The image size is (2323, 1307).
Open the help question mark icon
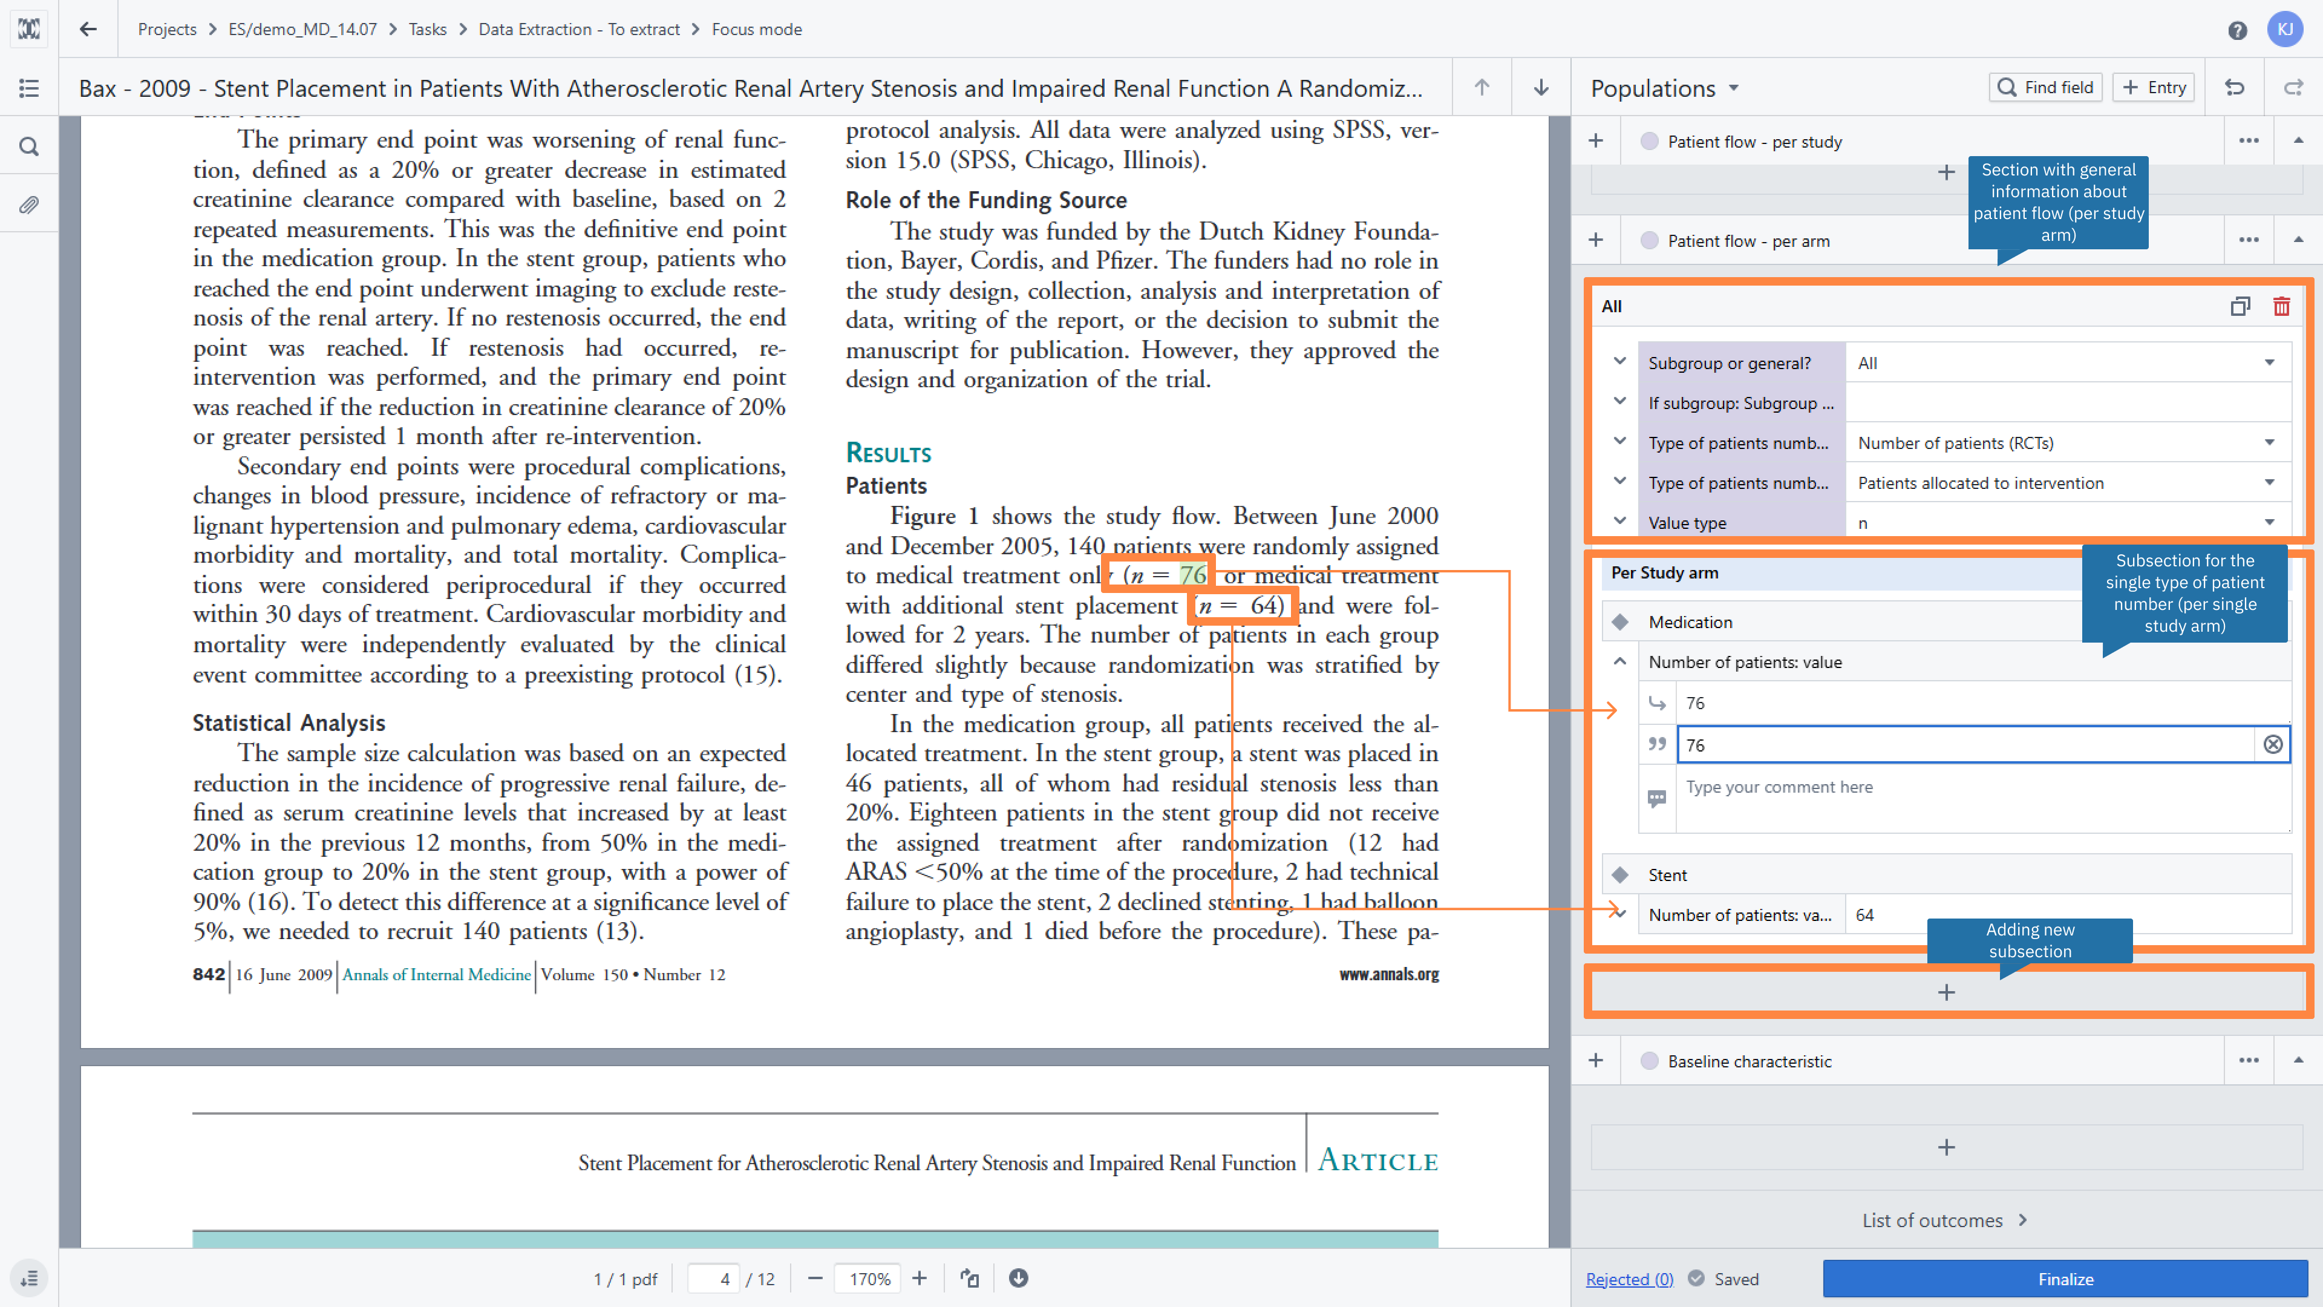pos(2236,30)
